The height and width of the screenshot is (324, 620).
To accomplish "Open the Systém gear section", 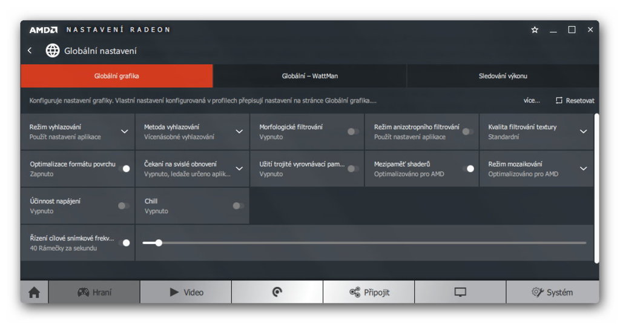I will click(552, 293).
